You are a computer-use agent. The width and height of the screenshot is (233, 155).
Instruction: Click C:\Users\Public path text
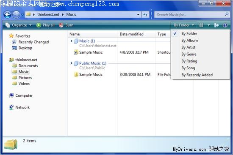[92, 68]
